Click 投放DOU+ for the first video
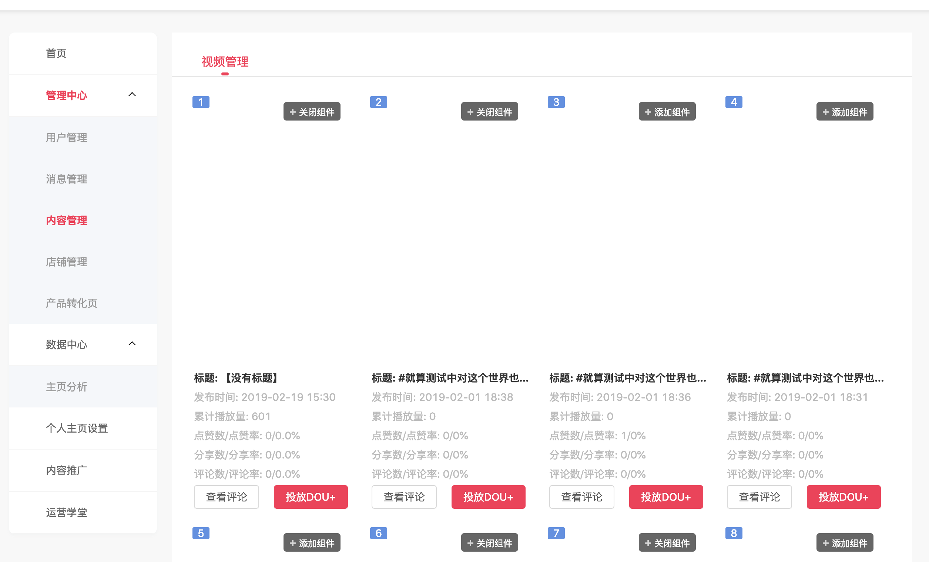The height and width of the screenshot is (562, 929). click(311, 497)
